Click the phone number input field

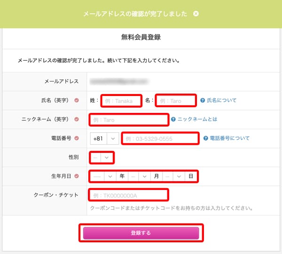160,138
